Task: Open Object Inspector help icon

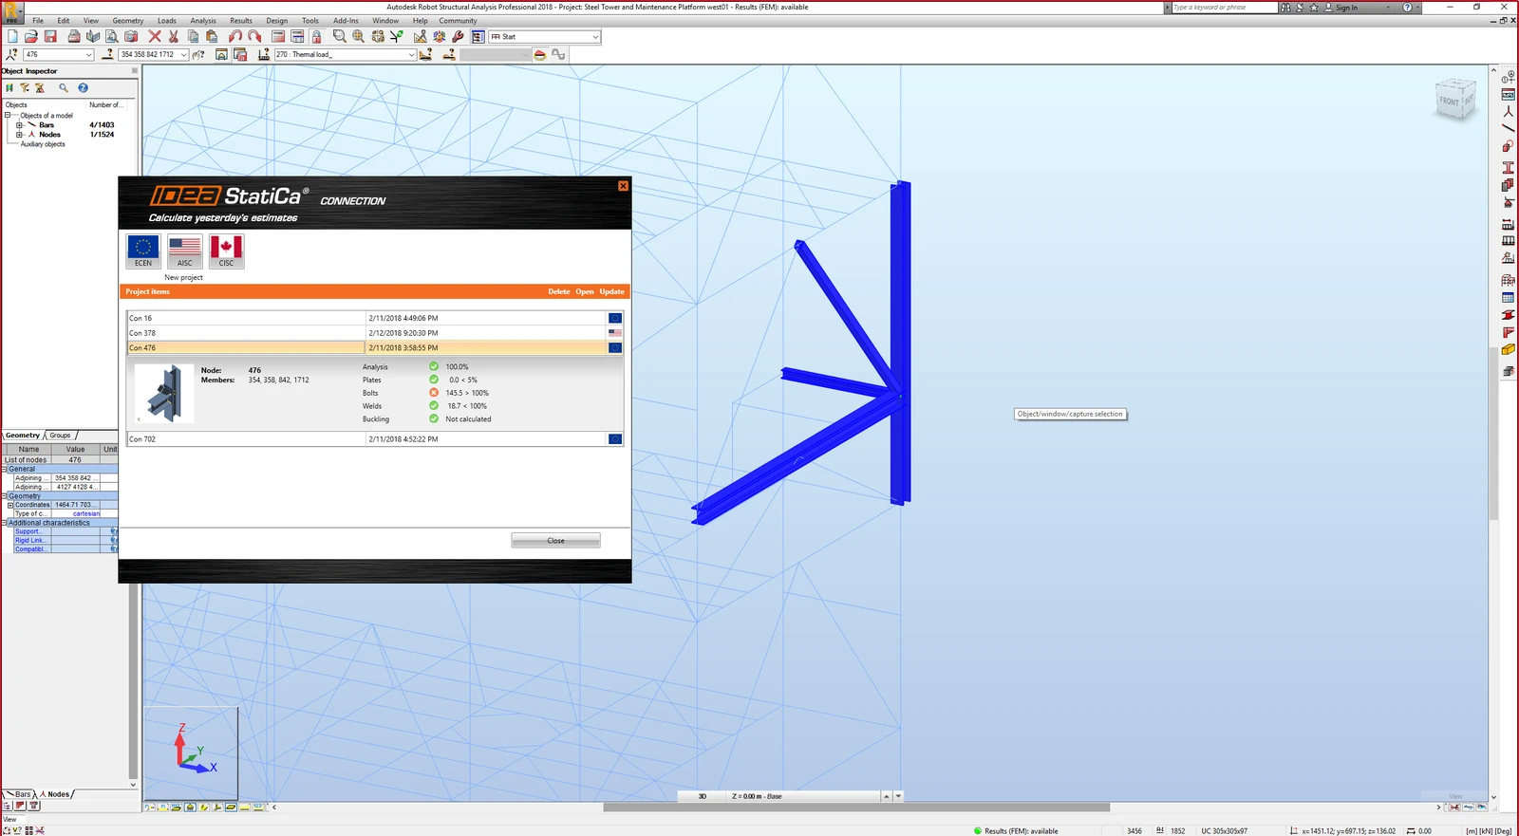Action: click(x=83, y=88)
